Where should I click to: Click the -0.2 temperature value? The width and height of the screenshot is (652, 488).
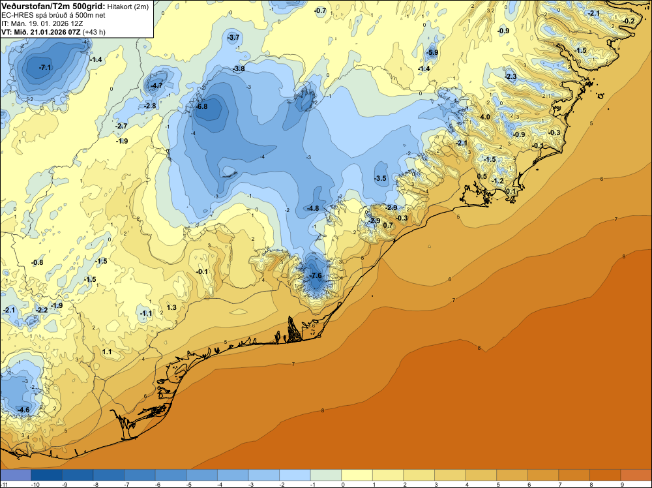click(x=629, y=22)
